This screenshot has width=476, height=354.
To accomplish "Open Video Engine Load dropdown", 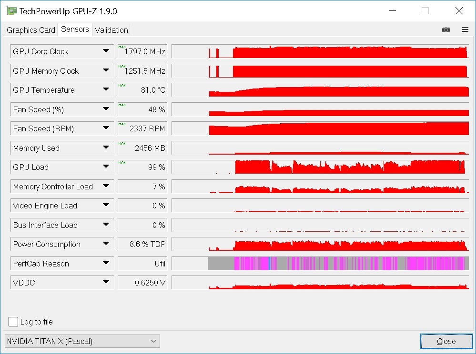I will coord(106,206).
